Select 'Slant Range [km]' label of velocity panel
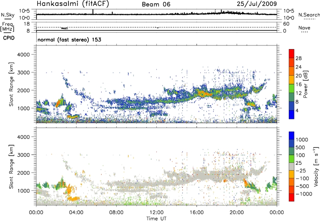 tap(11, 167)
